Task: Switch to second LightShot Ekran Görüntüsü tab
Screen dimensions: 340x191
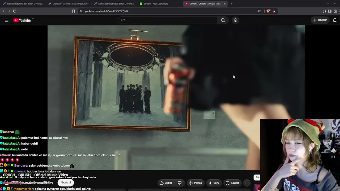Action: click(68, 4)
